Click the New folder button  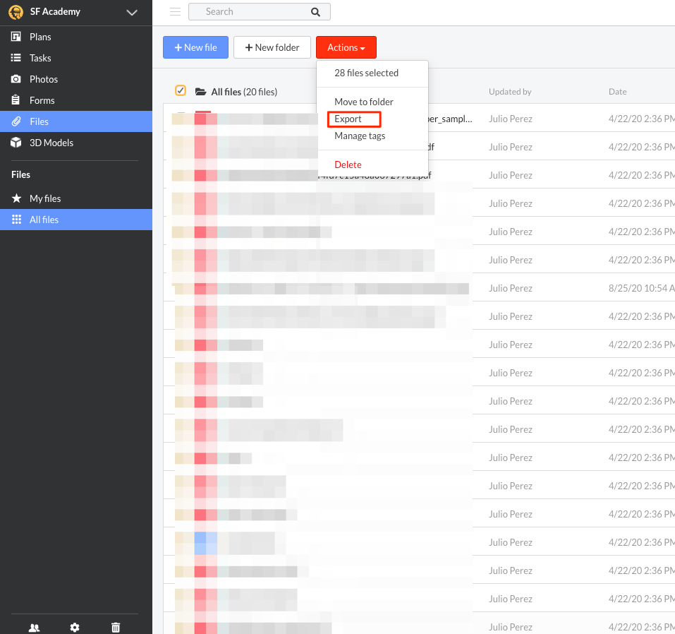click(272, 47)
